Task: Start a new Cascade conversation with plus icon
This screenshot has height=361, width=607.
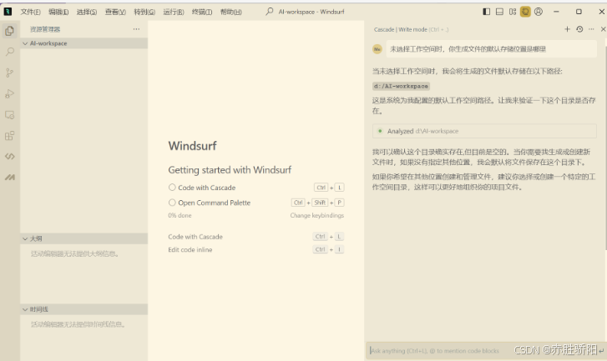Action: click(567, 29)
